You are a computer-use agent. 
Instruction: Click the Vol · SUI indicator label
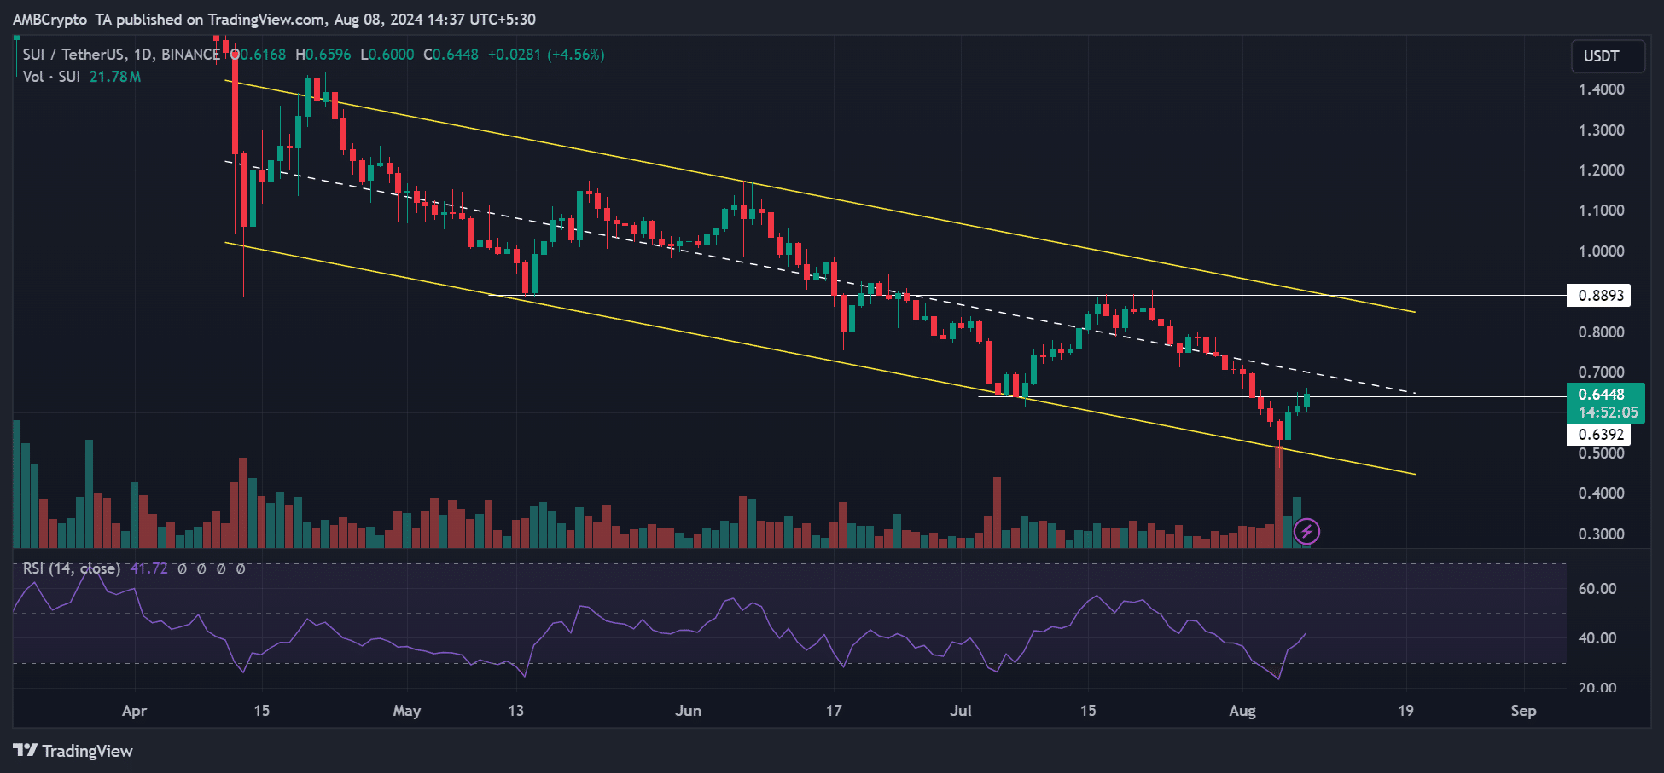point(51,77)
